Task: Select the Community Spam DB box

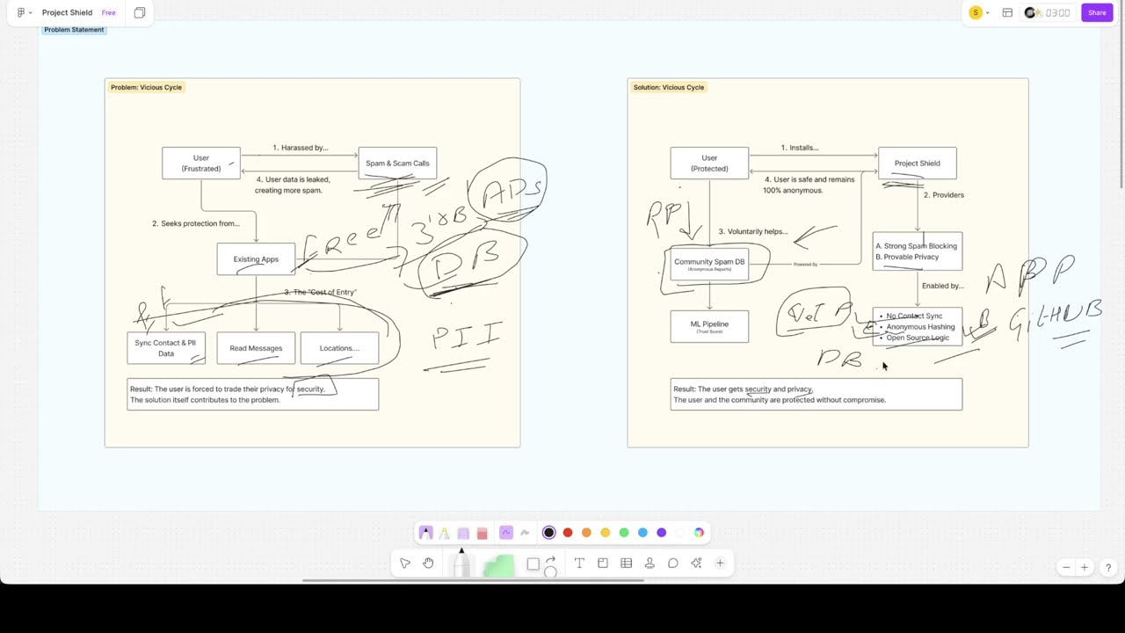Action: [709, 264]
